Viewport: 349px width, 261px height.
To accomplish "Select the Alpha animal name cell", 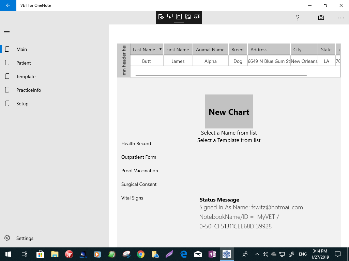I will pyautogui.click(x=210, y=61).
